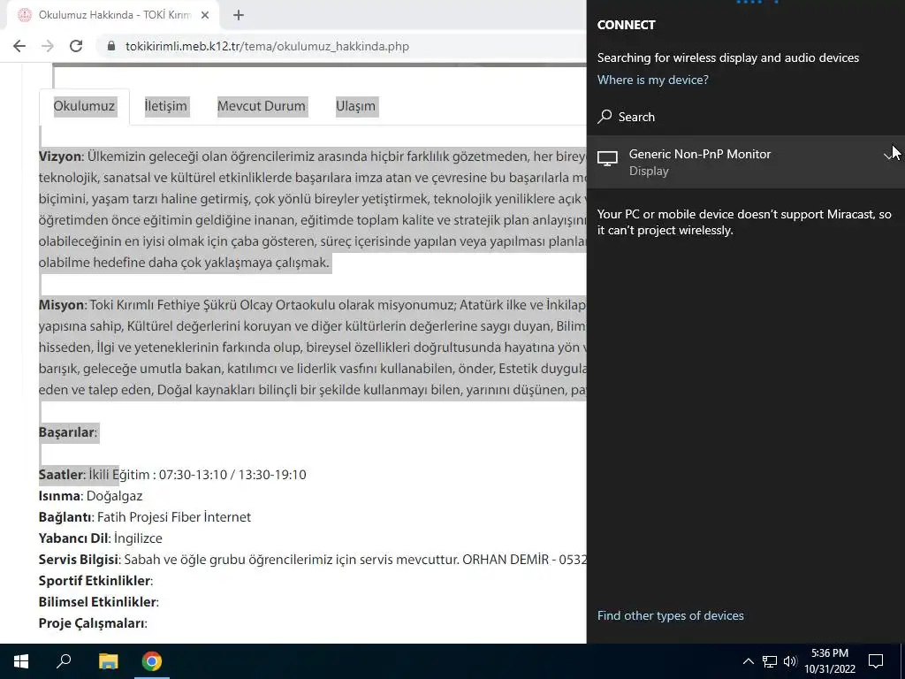
Task: Click the 'Servis Bilgisi' label
Action: pos(79,560)
